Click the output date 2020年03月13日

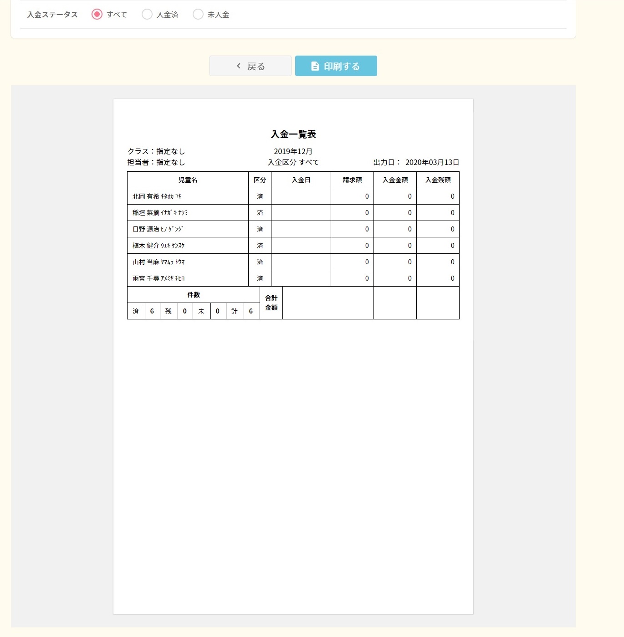pos(432,162)
